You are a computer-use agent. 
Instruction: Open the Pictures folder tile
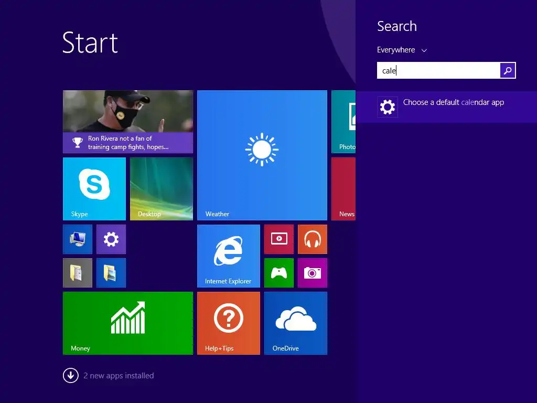(111, 273)
